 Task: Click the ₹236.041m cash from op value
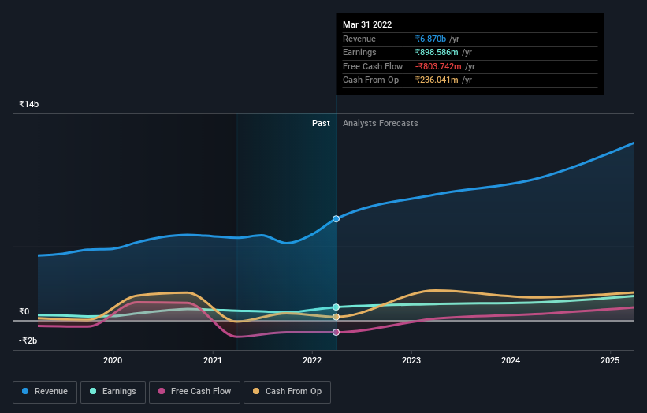coord(437,80)
